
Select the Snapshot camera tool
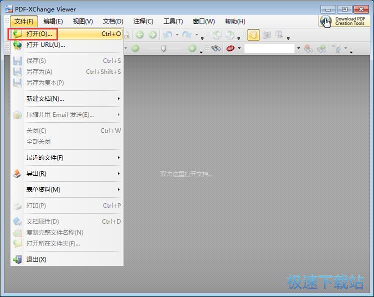tap(266, 35)
